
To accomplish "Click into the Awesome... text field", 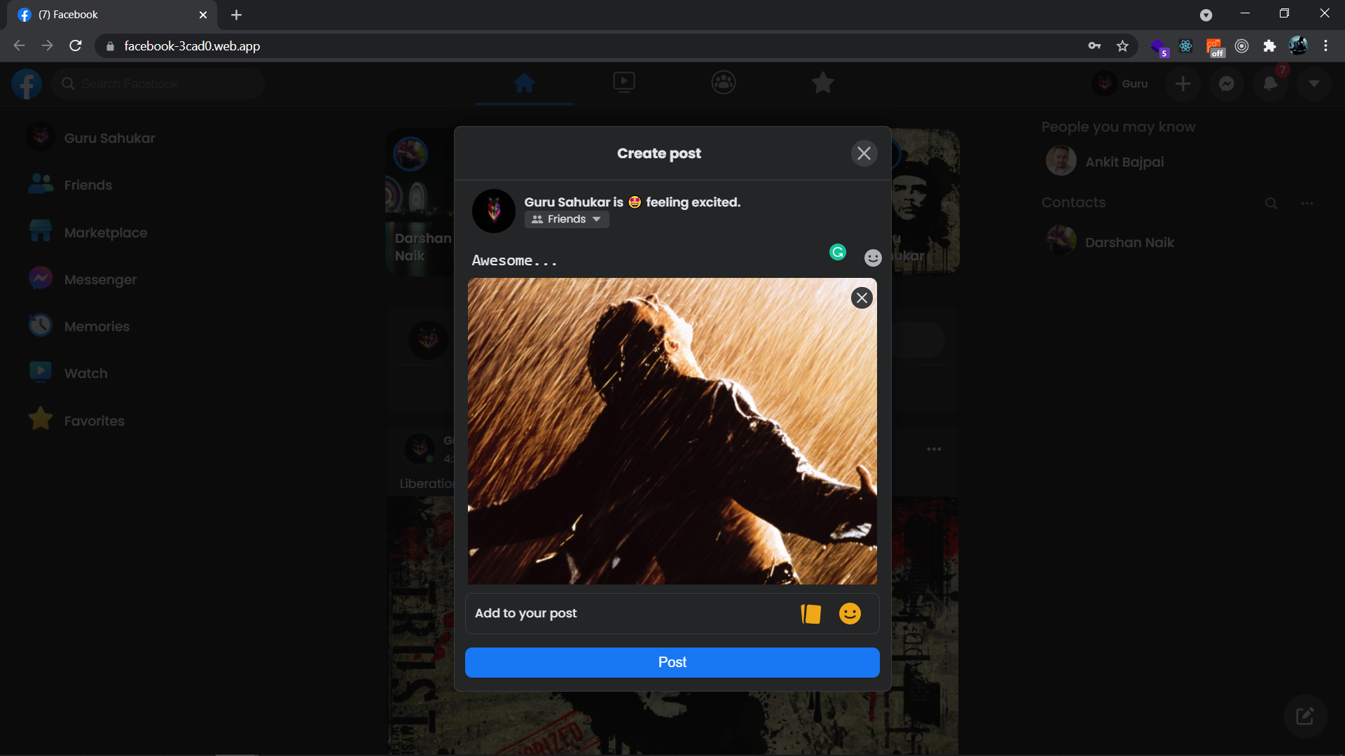I will tap(644, 260).
